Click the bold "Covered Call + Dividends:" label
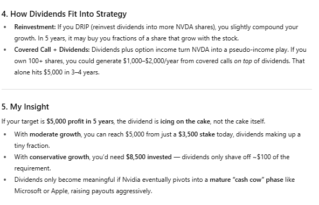The width and height of the screenshot is (319, 205). click(52, 50)
